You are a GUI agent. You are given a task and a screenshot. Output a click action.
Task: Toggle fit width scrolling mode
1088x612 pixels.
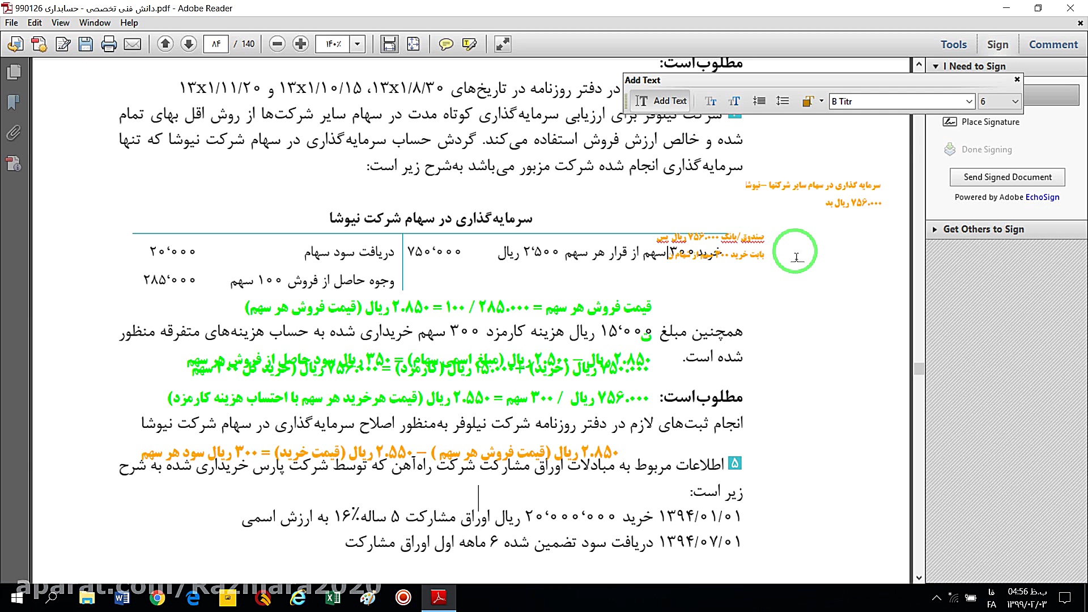coord(389,44)
